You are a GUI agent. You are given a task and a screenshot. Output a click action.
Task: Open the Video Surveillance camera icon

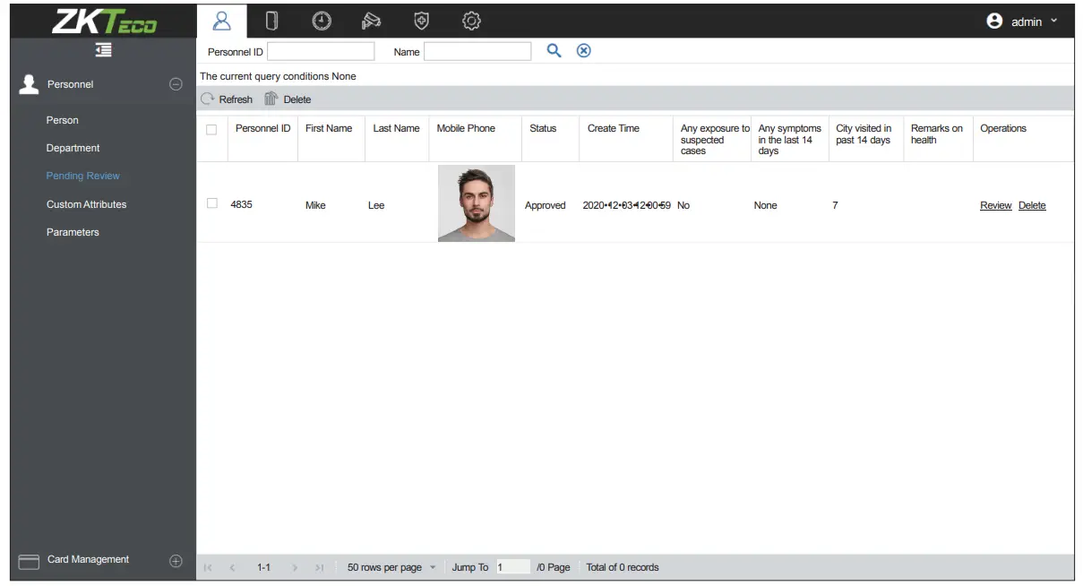coord(371,21)
